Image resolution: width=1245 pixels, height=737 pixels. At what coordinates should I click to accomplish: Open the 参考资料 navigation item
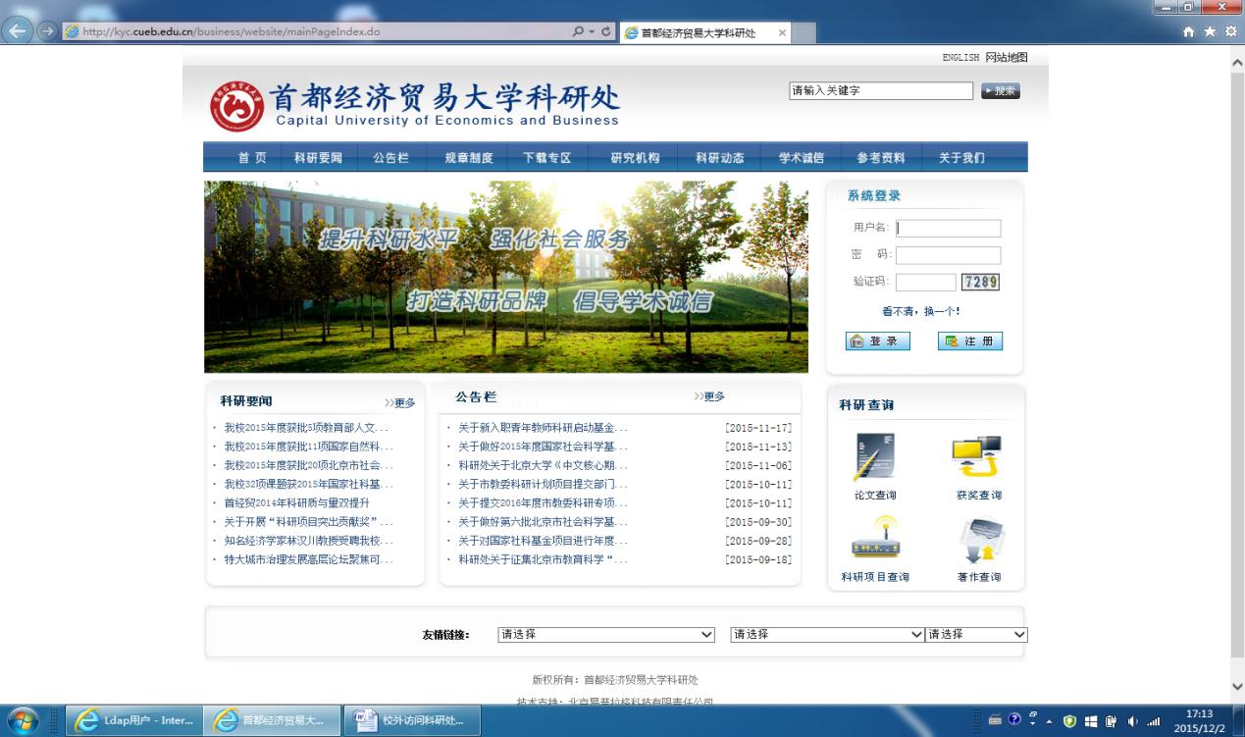coord(880,158)
